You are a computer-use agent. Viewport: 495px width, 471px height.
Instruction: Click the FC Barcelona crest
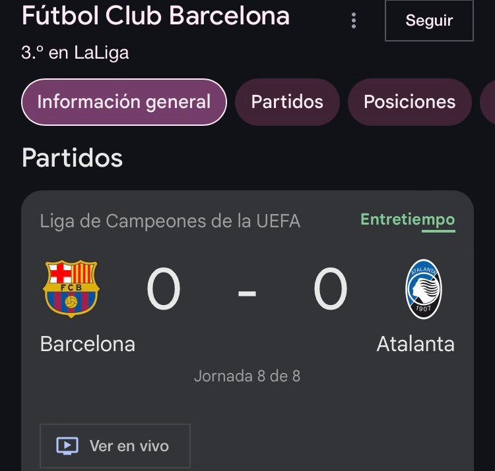point(71,289)
